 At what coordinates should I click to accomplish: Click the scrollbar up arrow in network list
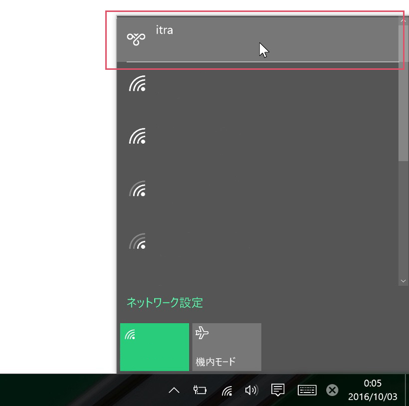click(403, 20)
